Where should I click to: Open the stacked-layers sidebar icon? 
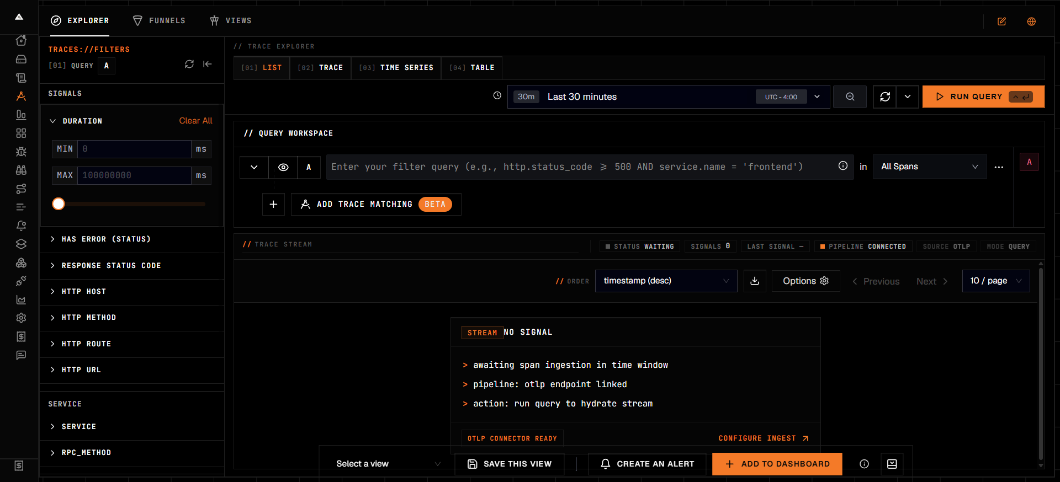[21, 244]
